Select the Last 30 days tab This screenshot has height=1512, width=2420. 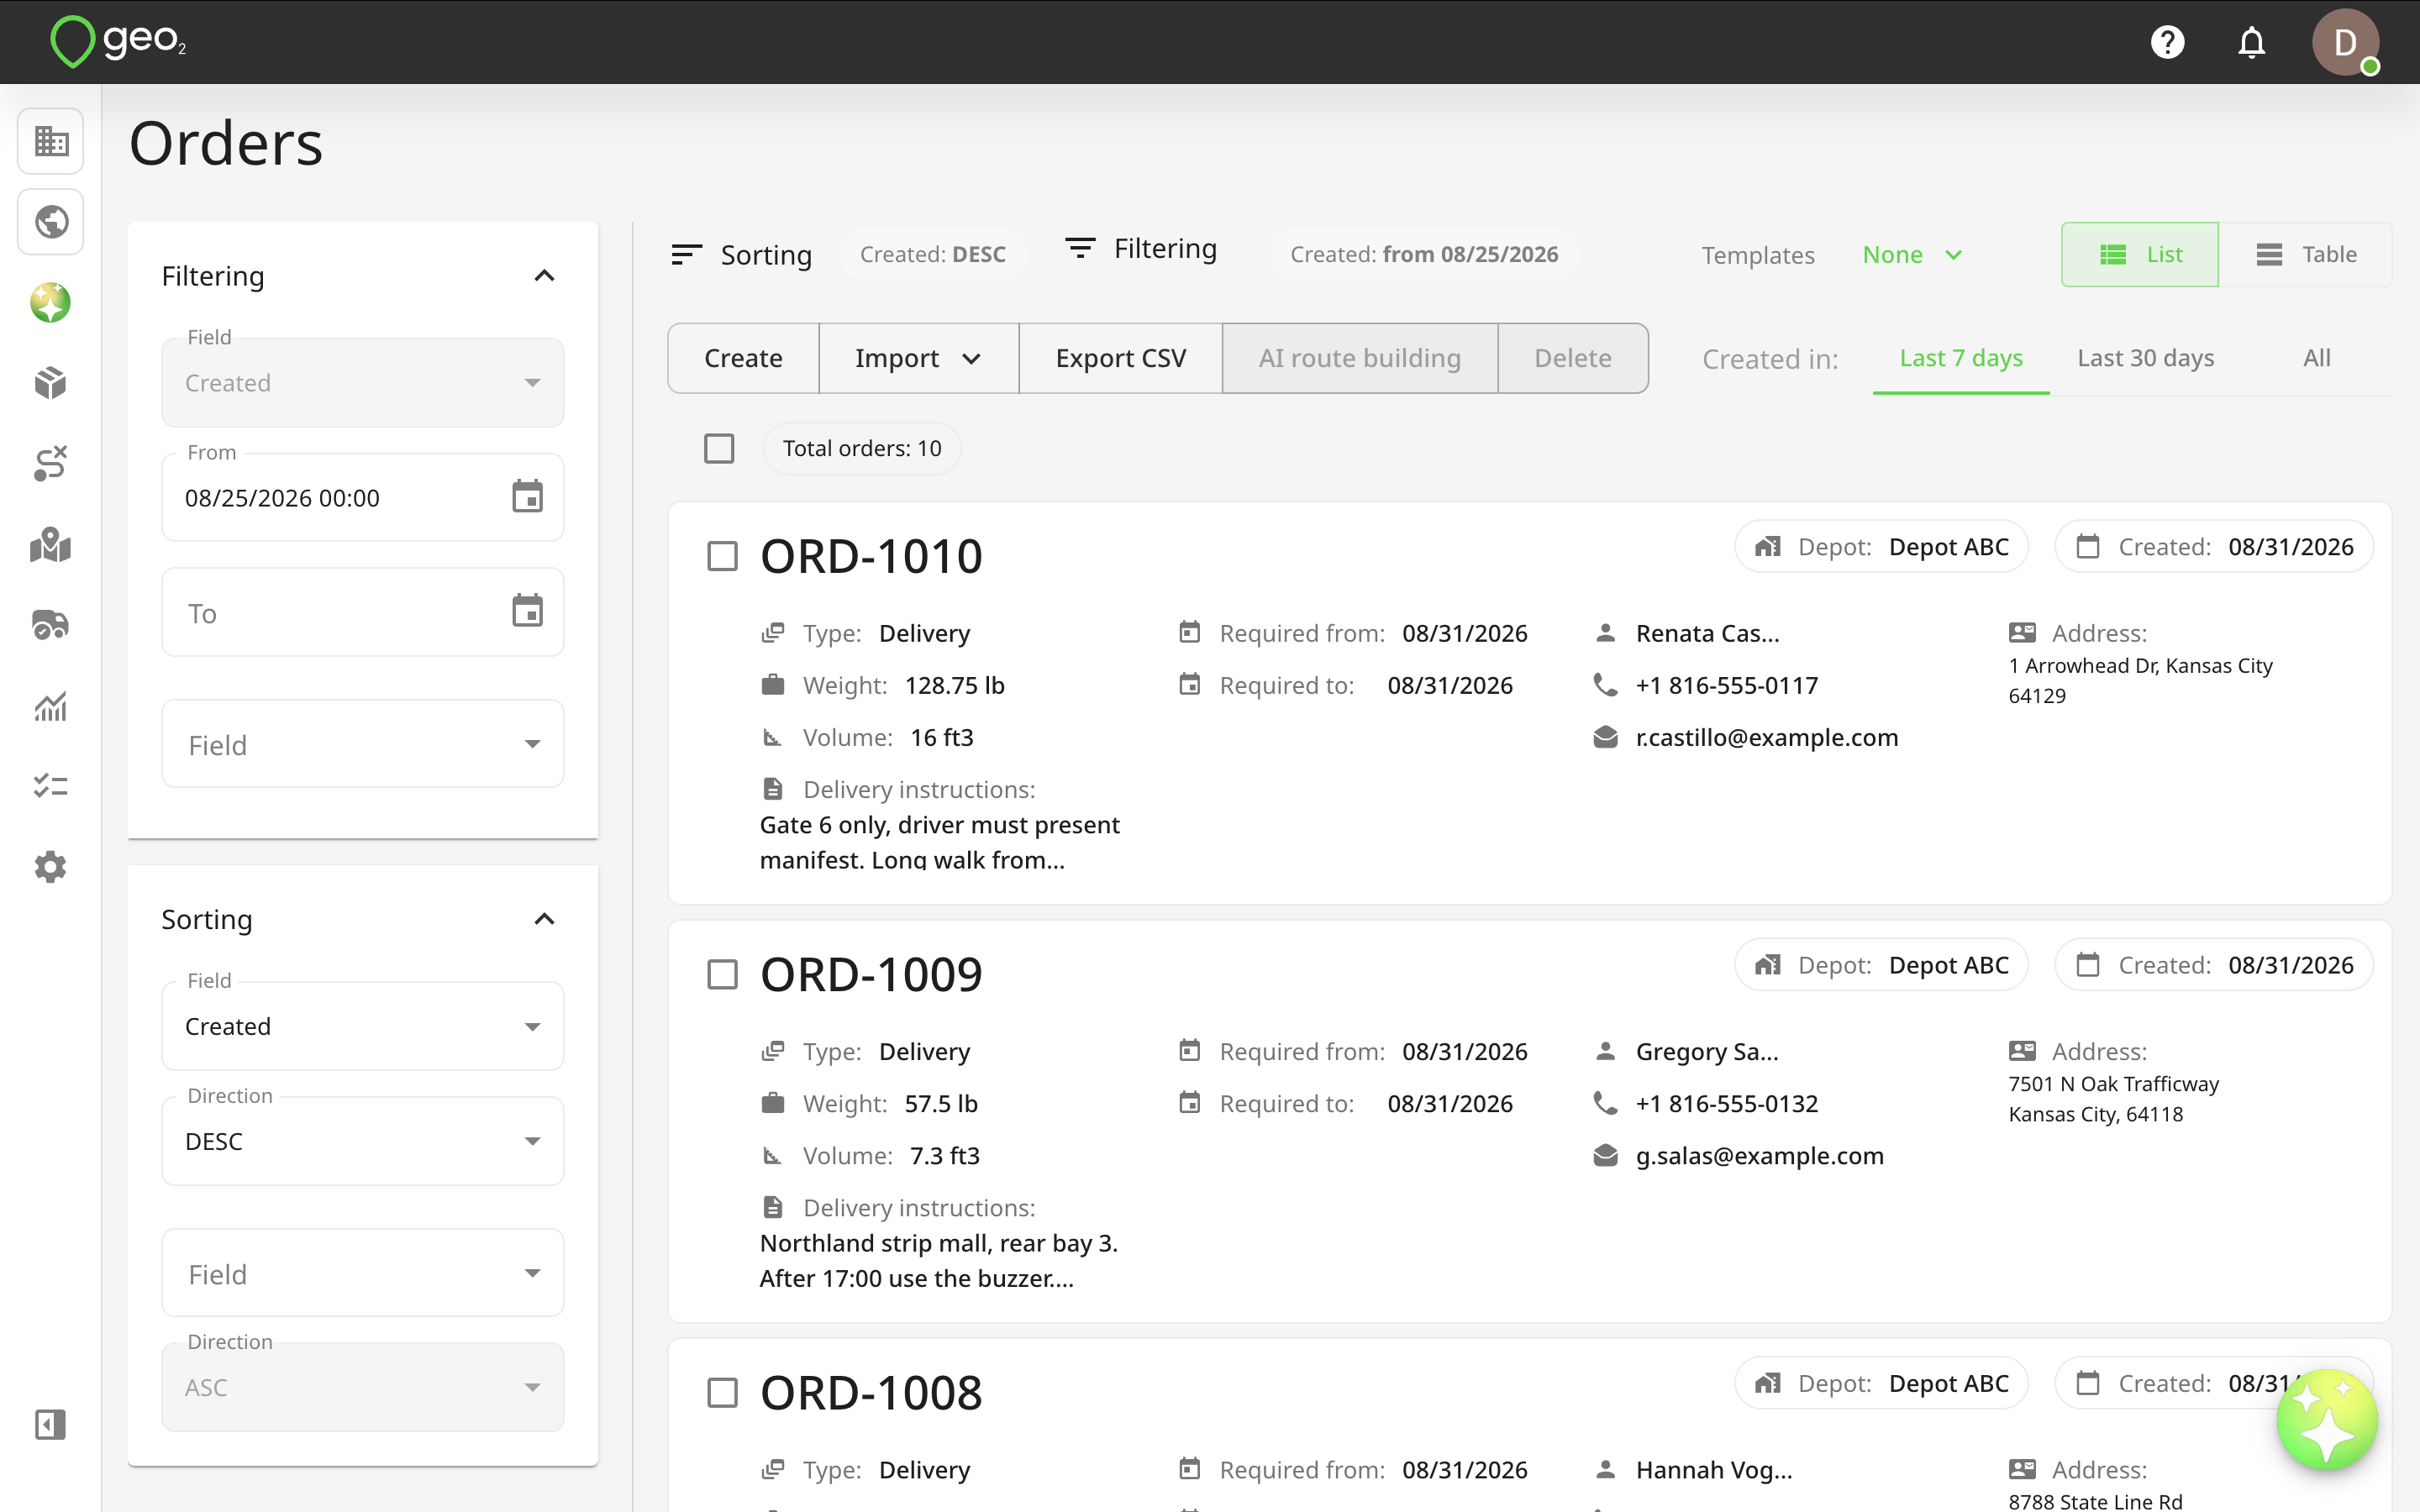point(2146,358)
